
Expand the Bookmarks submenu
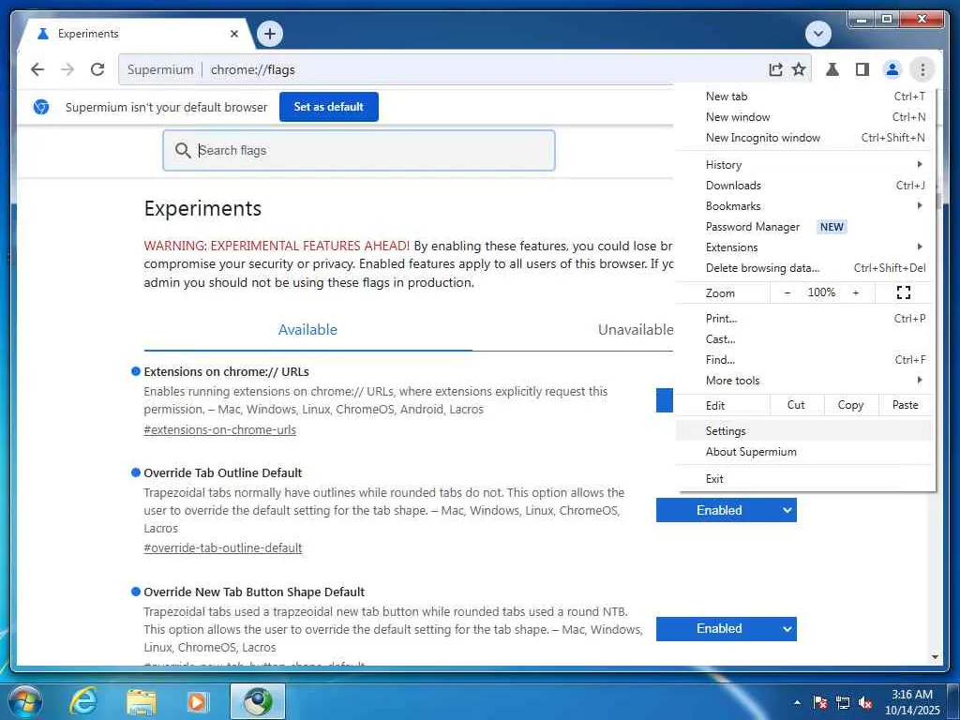click(805, 206)
